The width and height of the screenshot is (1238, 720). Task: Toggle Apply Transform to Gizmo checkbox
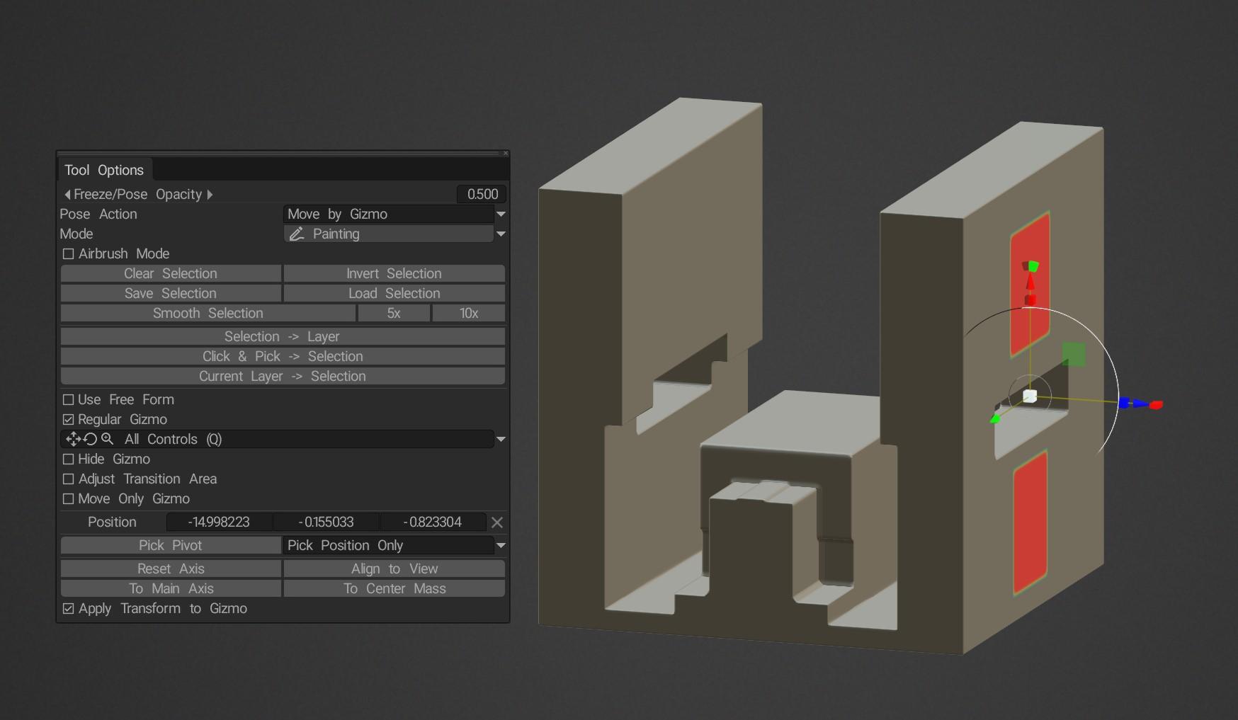69,609
